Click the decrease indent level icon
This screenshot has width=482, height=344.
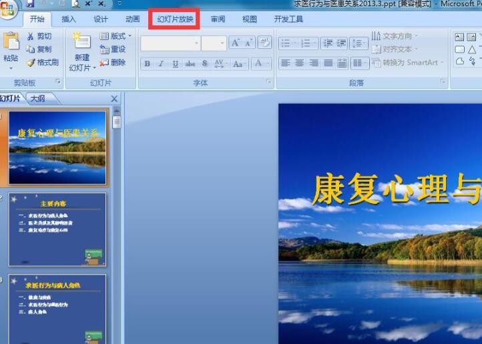pos(327,43)
